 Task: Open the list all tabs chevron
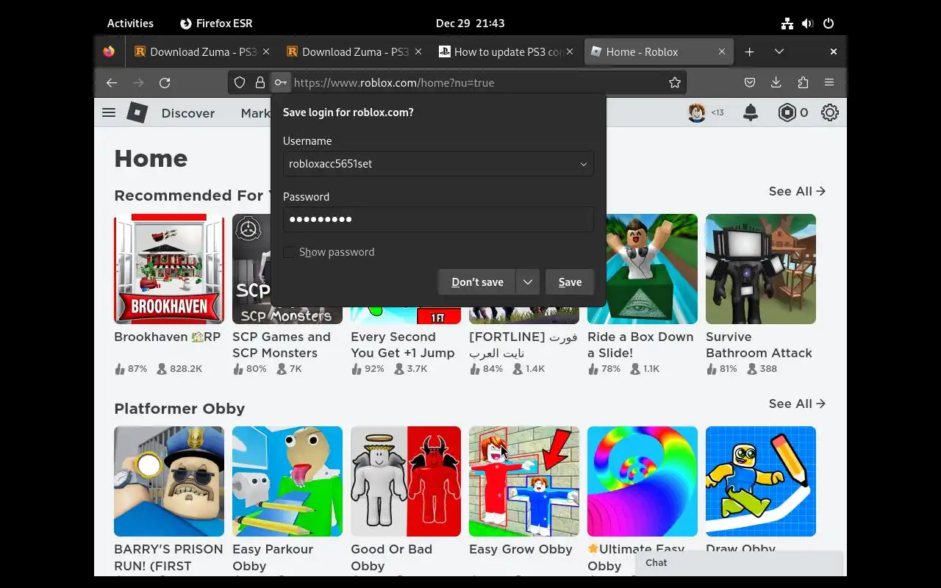779,51
